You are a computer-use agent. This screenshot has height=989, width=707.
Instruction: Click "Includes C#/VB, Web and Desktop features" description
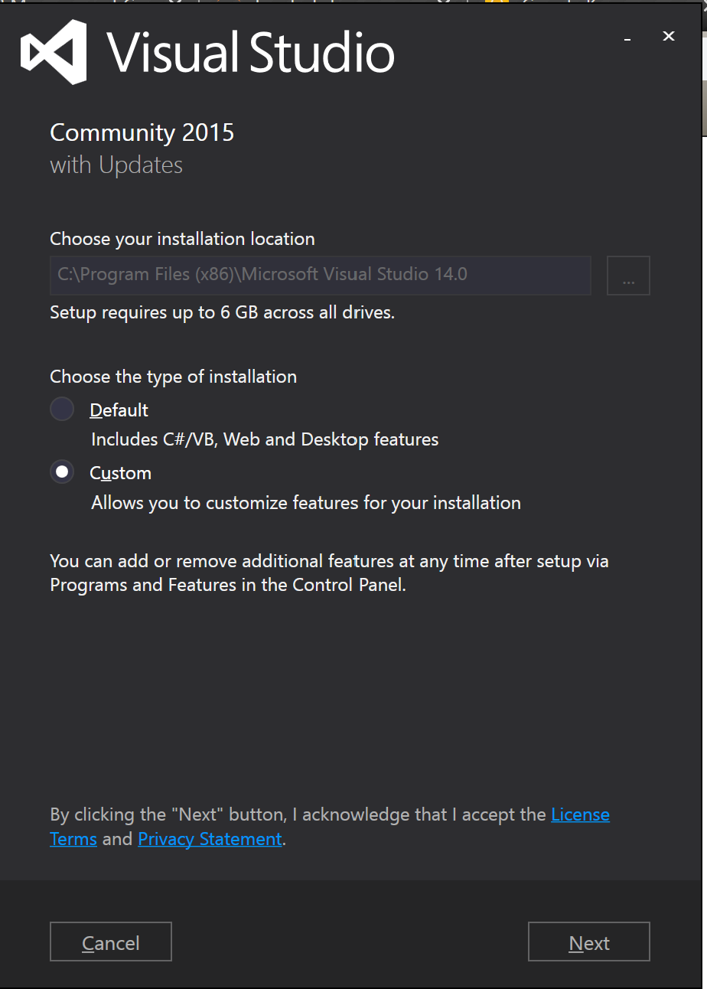pos(265,439)
